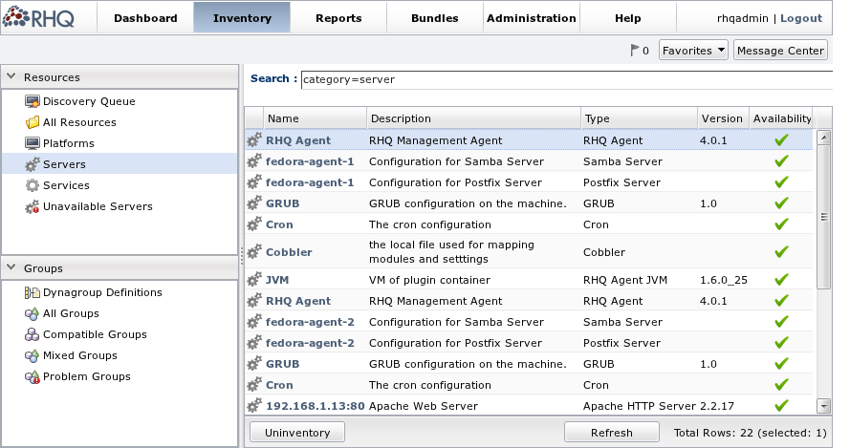Viewport: 850px width, 448px height.
Task: Click the RHQ logo
Action: click(x=38, y=17)
